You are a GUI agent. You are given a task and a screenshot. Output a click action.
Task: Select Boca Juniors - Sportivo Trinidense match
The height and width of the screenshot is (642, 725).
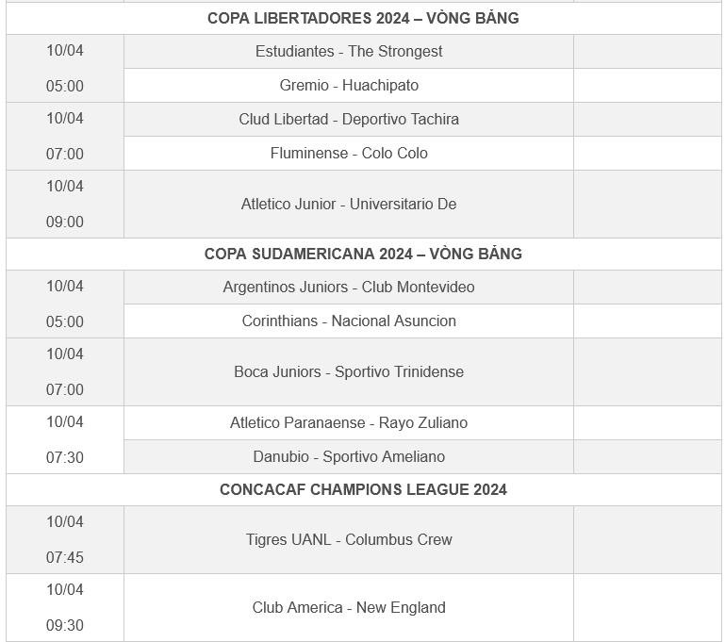pos(349,372)
